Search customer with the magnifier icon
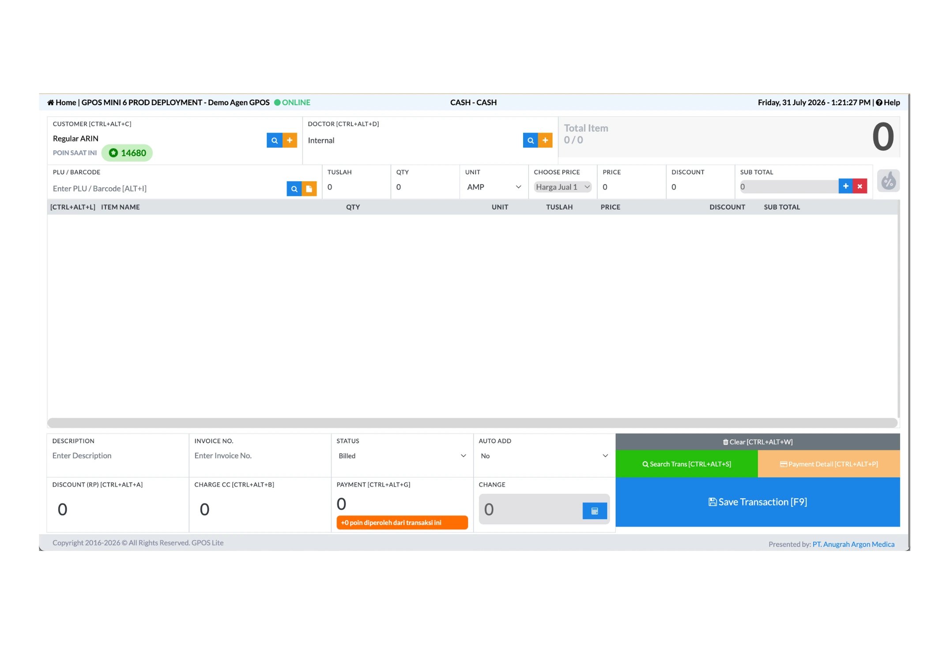This screenshot has height=645, width=950. point(274,140)
